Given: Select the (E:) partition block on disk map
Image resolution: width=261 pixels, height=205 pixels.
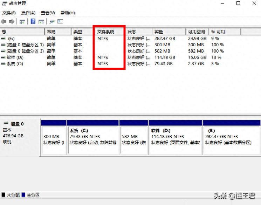Looking at the screenshot, I should click(232, 138).
